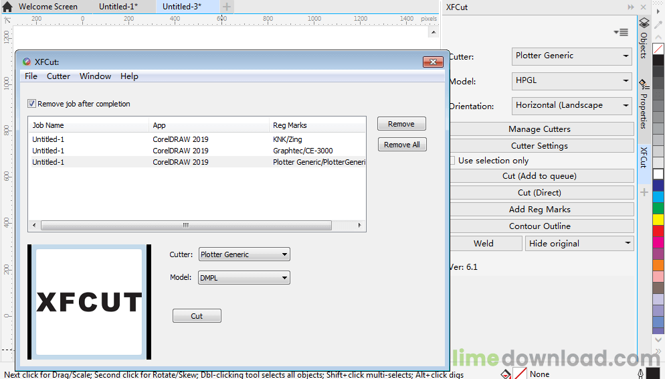Add a new document tab with plus icon

point(227,7)
